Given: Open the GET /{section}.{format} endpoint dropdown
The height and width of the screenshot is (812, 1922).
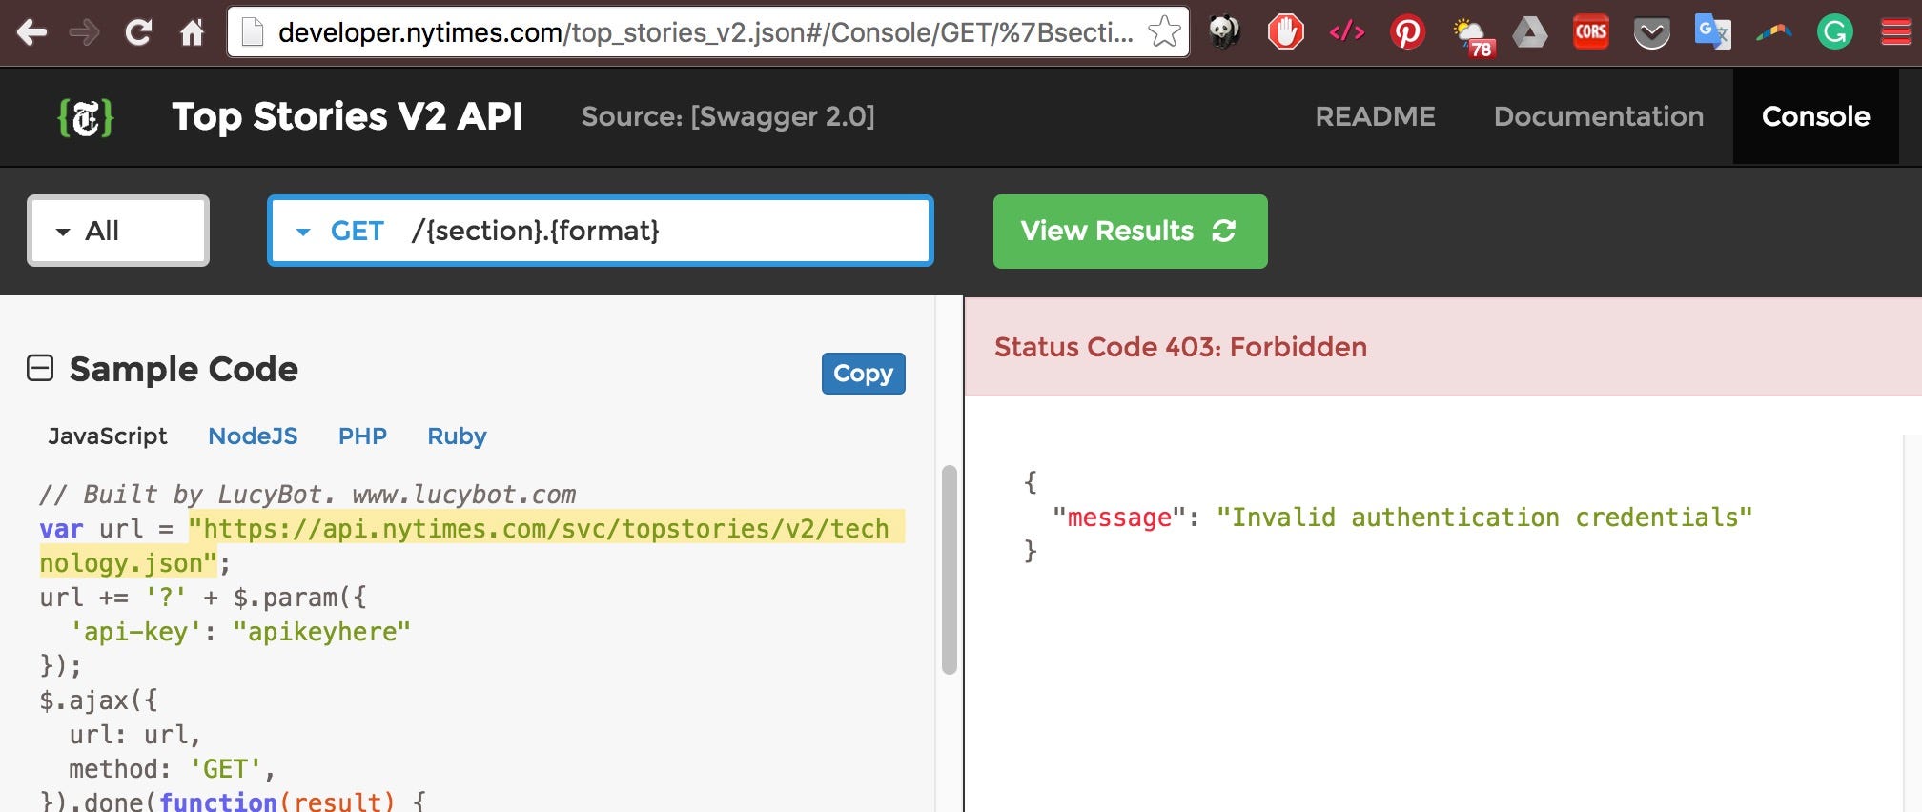Looking at the screenshot, I should coord(601,231).
